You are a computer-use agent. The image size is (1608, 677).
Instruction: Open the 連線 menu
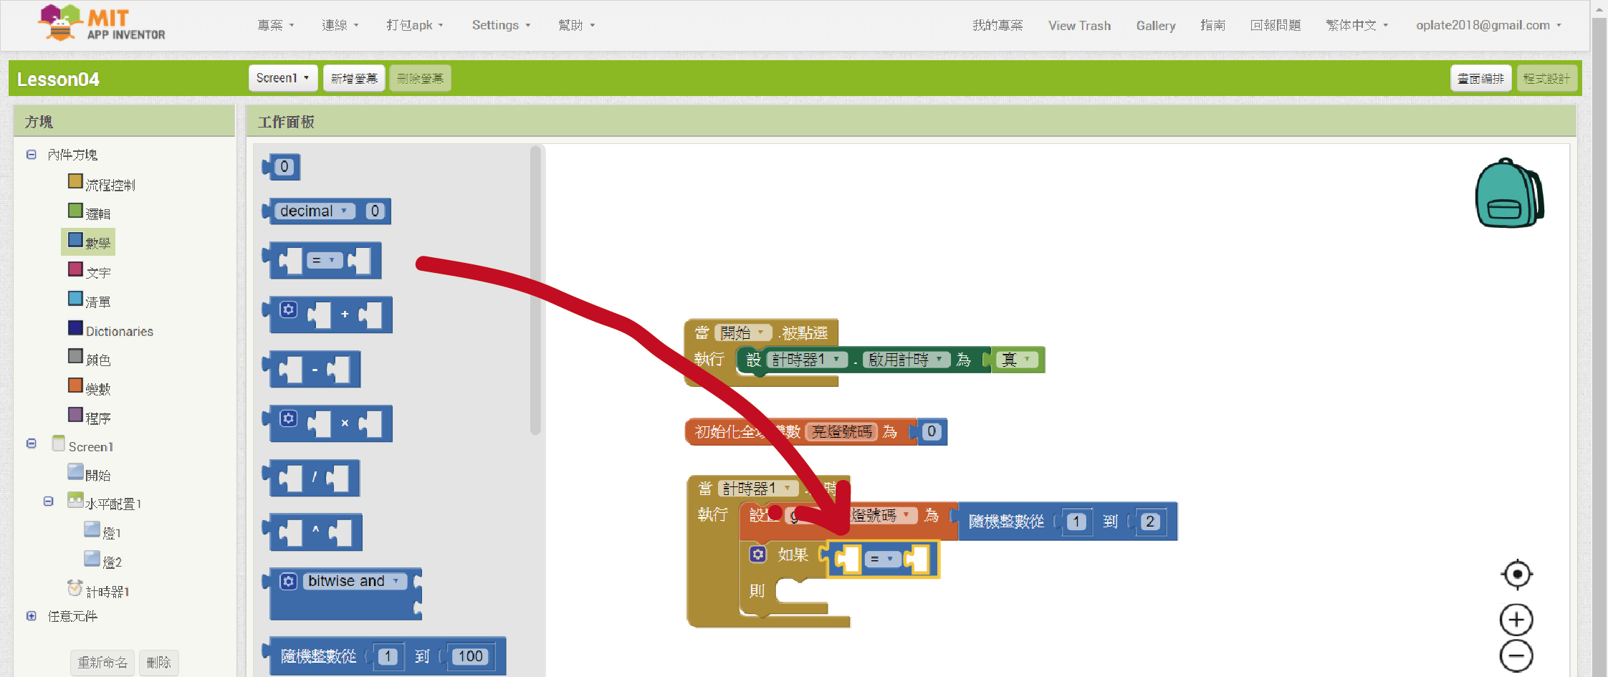[340, 25]
